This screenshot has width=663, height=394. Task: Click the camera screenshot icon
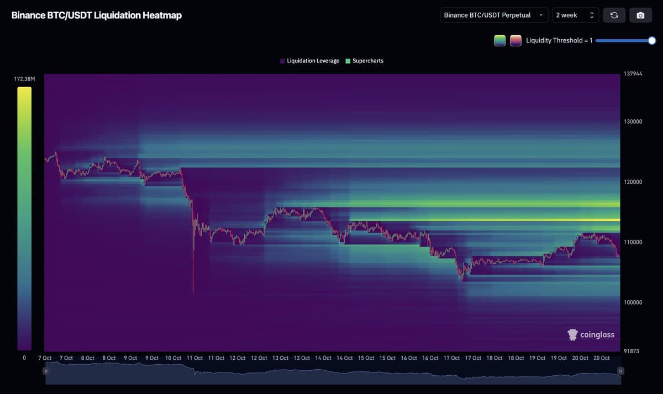[640, 15]
